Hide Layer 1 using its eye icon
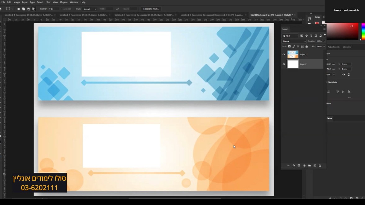This screenshot has width=365, height=205. [x=284, y=55]
